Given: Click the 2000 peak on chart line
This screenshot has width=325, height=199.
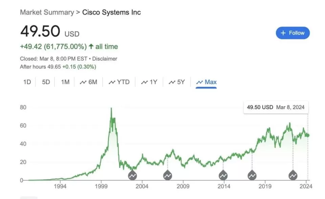Looking at the screenshot, I should [111, 108].
